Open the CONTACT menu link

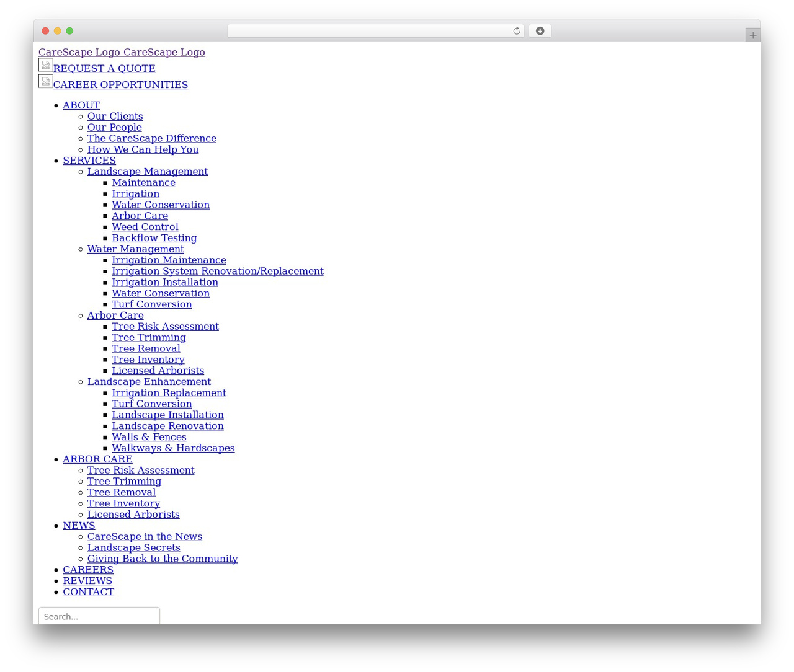[x=88, y=592]
